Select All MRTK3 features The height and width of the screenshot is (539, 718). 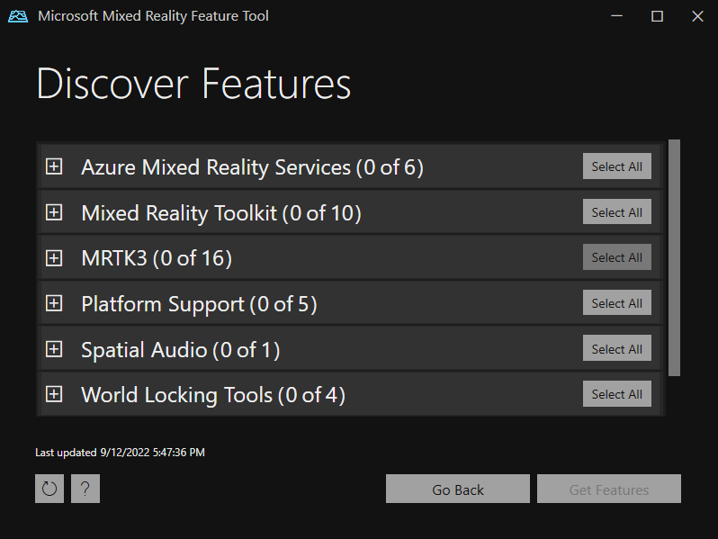click(617, 257)
